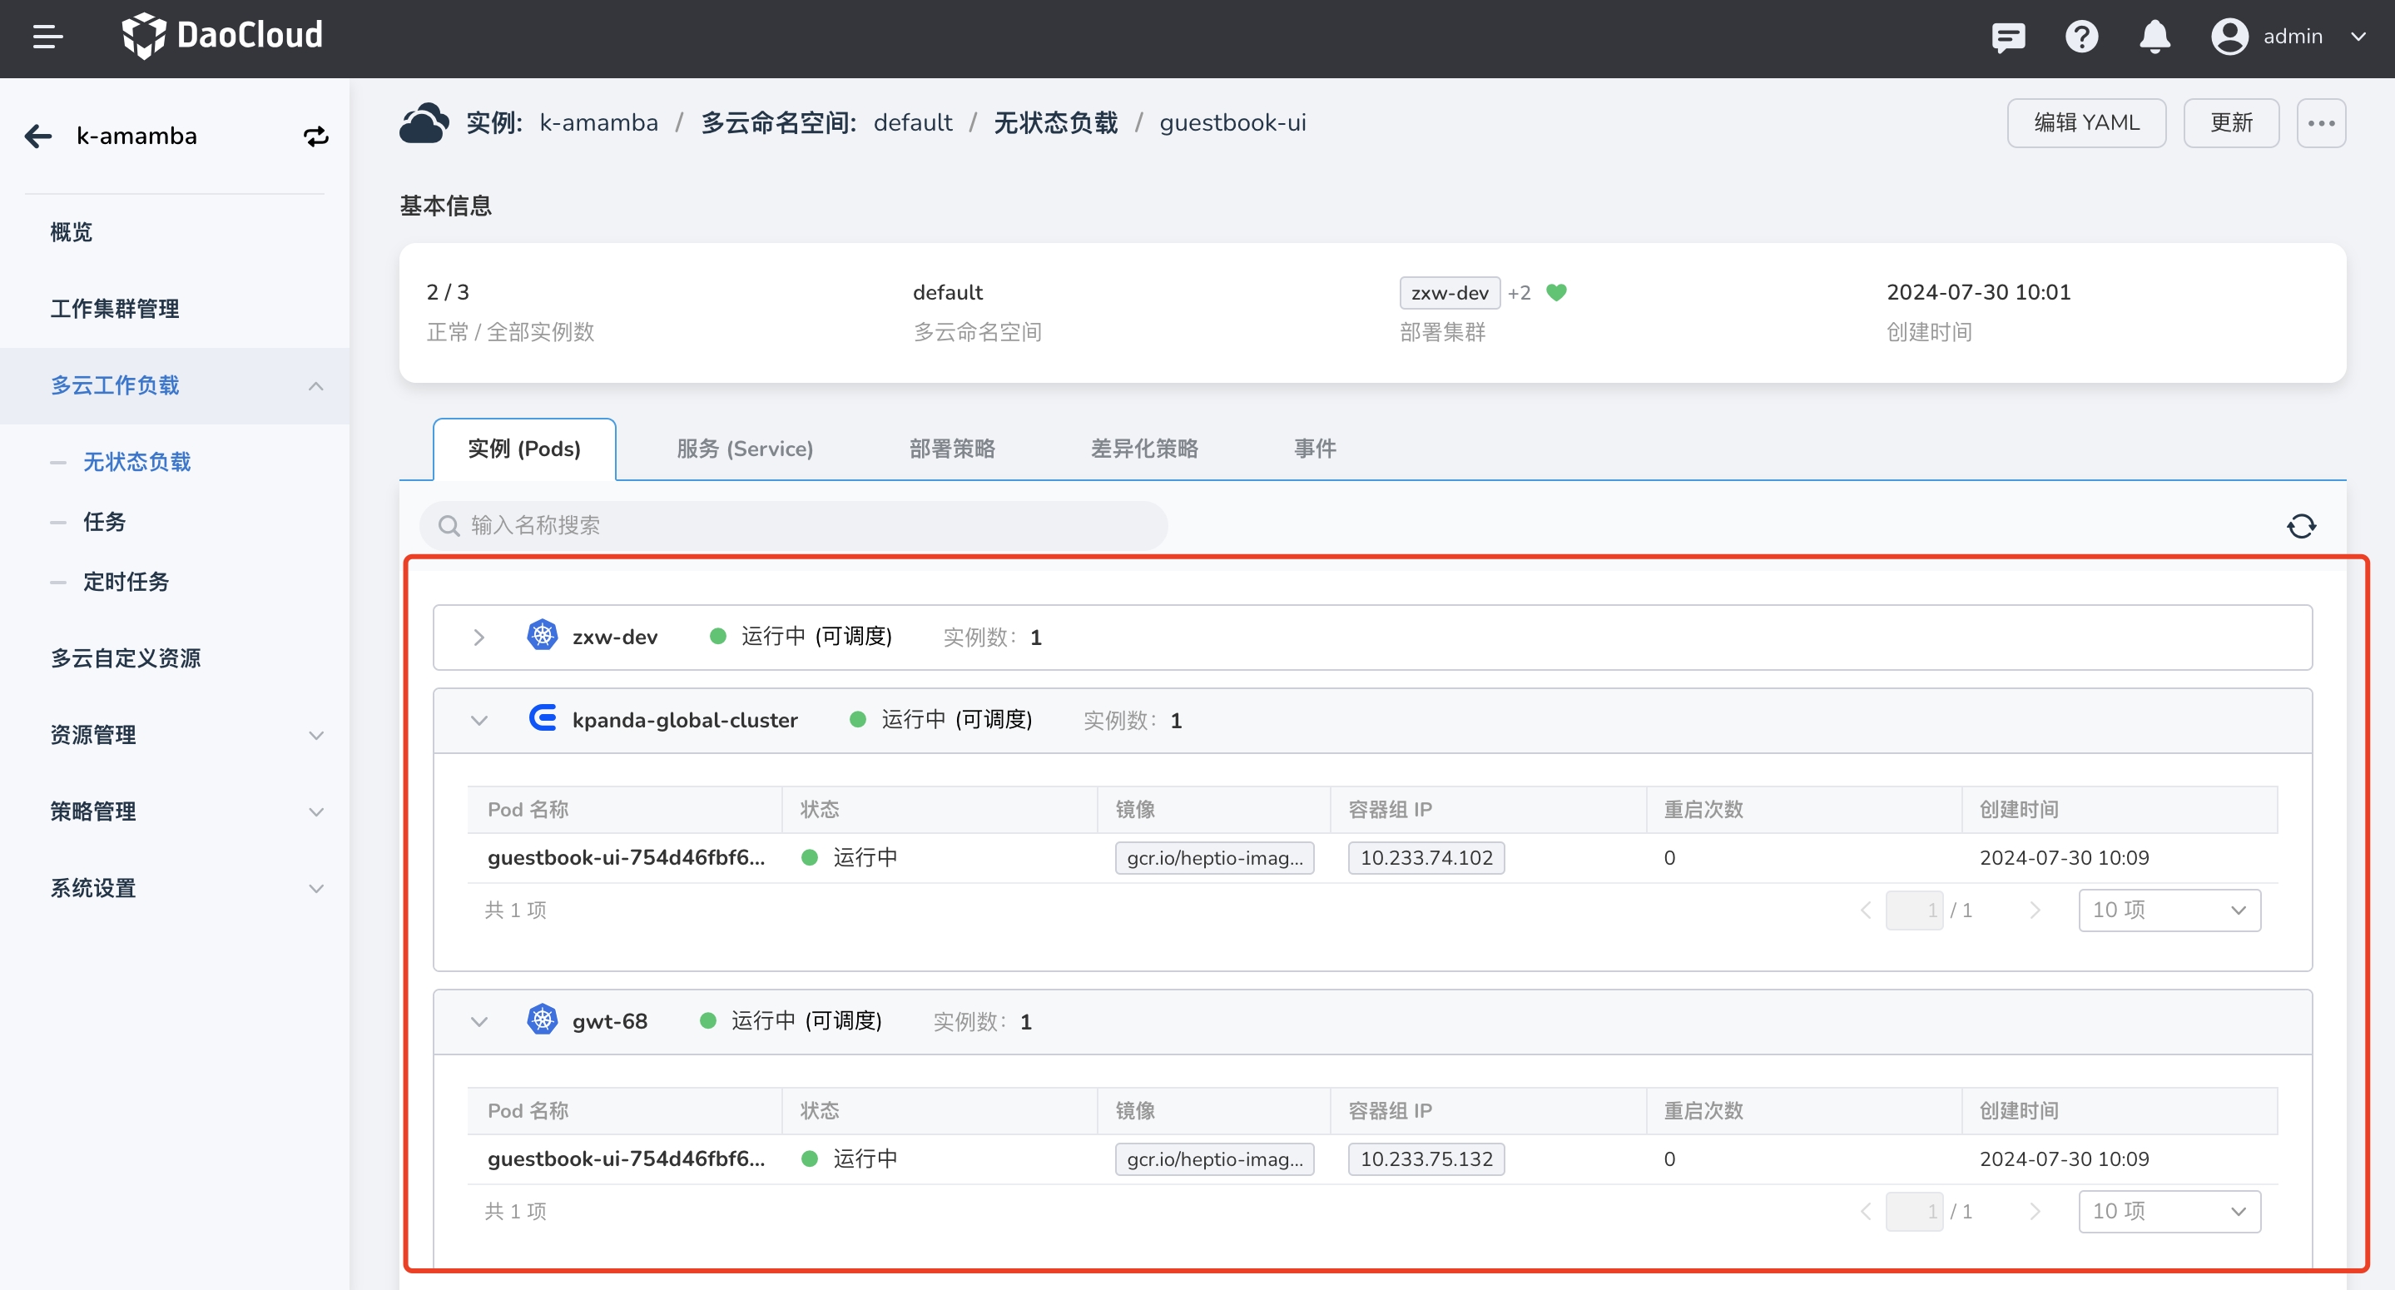Expand the zxw-dev cluster row
The height and width of the screenshot is (1290, 2395).
(479, 638)
